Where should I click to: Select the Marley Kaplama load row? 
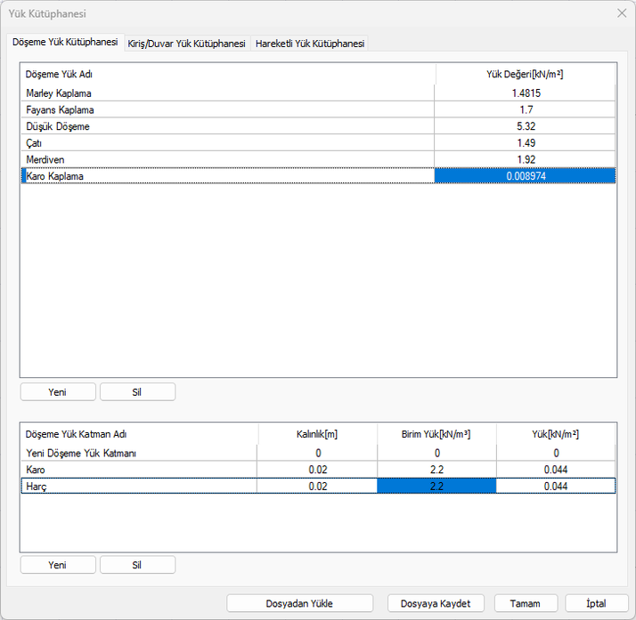[x=227, y=93]
